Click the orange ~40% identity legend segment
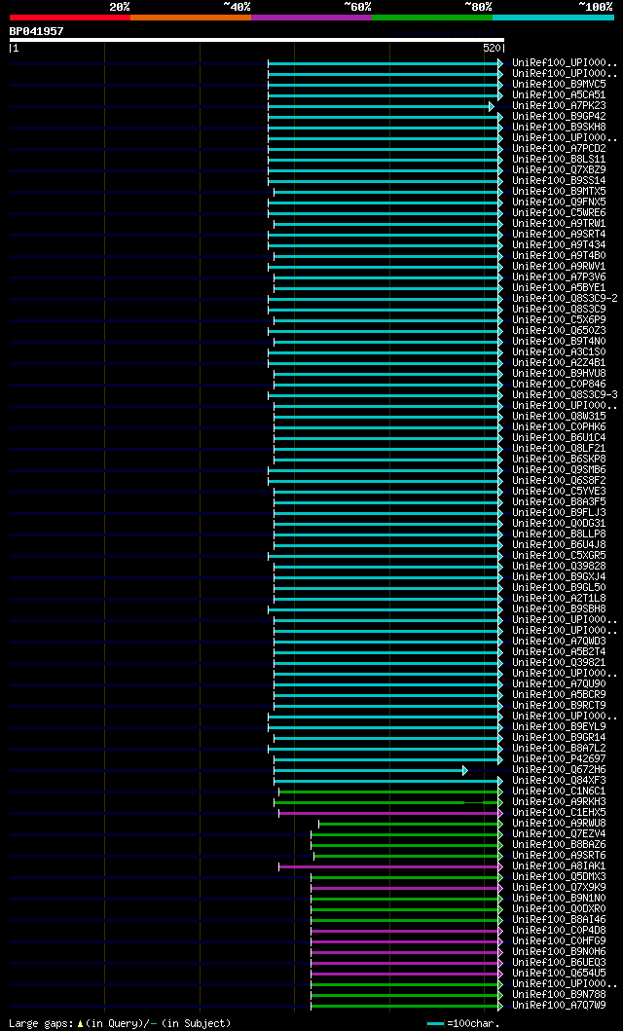This screenshot has height=1031, width=623. pos(191,18)
